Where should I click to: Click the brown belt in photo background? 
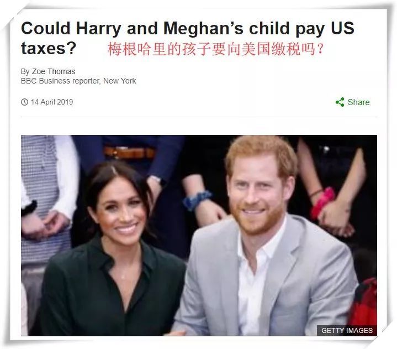coord(129,153)
